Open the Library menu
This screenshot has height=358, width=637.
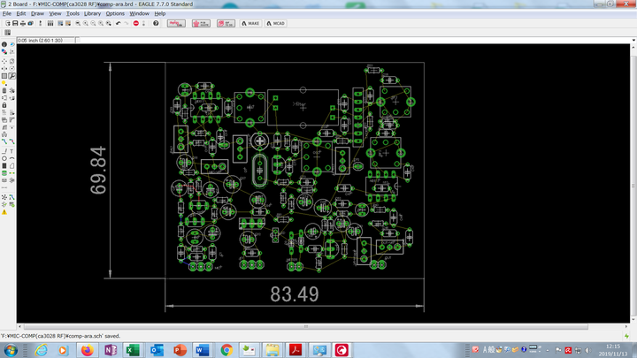(x=92, y=14)
